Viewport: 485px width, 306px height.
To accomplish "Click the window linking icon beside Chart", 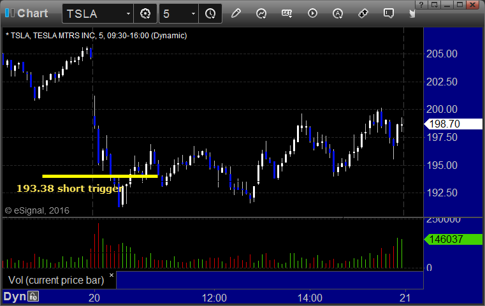I will (x=10, y=13).
